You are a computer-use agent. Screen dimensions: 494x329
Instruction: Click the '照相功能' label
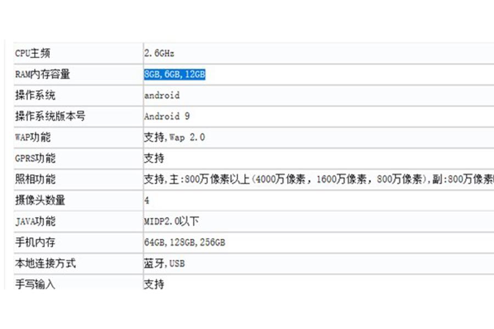click(x=35, y=179)
